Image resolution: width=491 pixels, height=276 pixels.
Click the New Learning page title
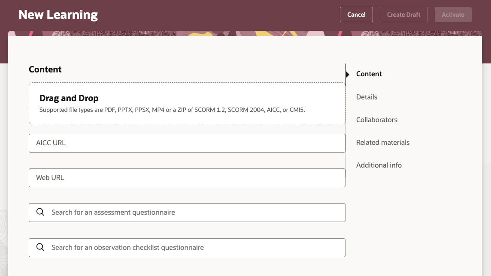point(58,14)
